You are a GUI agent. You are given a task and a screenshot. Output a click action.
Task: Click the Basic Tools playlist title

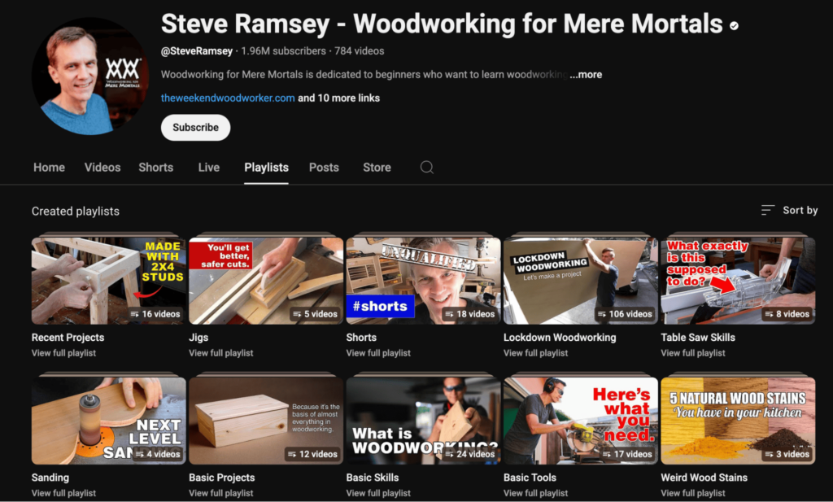[530, 478]
